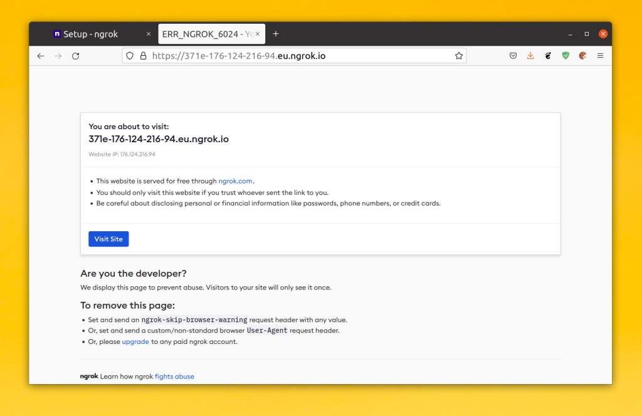Open tracking protection shield in address bar
Image resolution: width=642 pixels, height=416 pixels.
[x=130, y=56]
